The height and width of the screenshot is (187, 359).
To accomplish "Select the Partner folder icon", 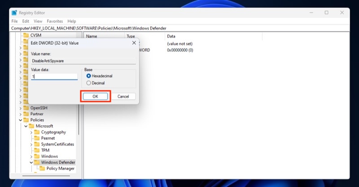I will 26,114.
